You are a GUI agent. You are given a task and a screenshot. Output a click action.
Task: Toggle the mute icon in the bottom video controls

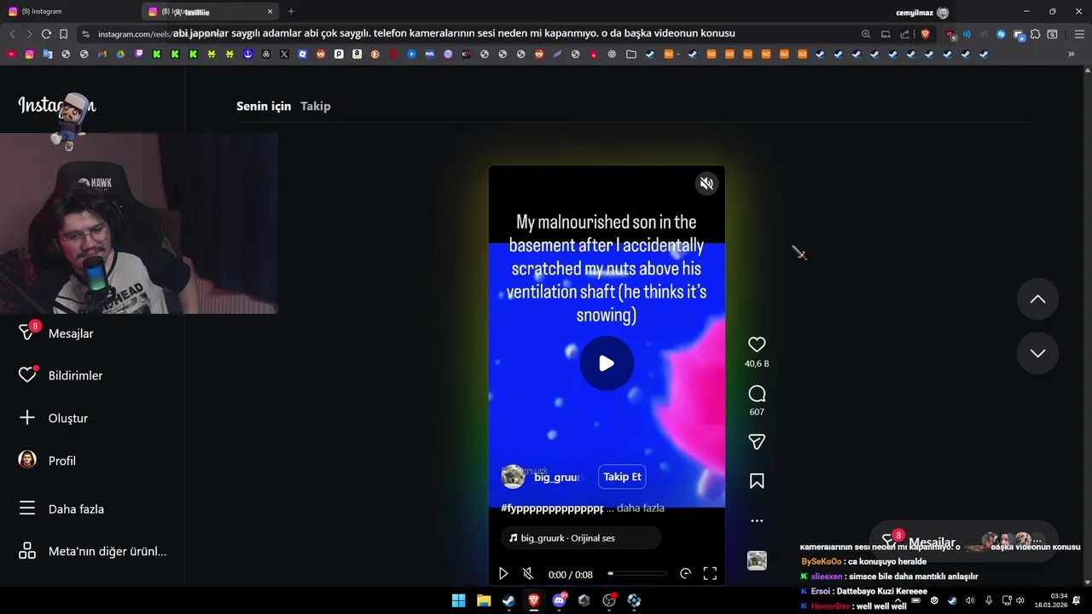tap(528, 574)
